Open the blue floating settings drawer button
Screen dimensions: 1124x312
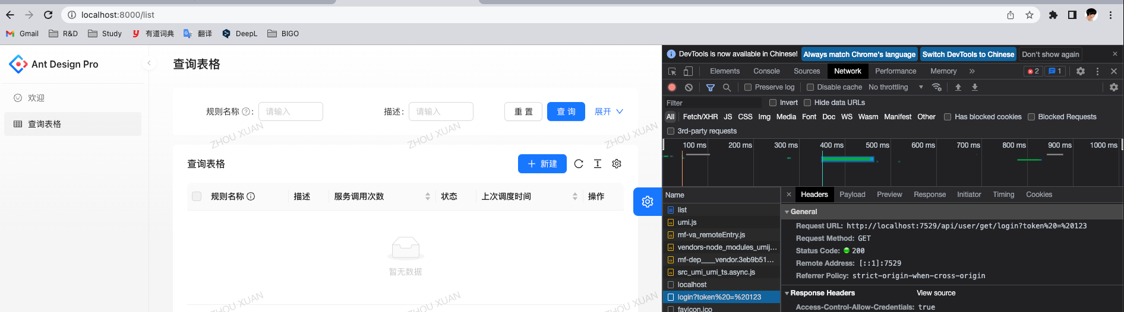pyautogui.click(x=648, y=202)
